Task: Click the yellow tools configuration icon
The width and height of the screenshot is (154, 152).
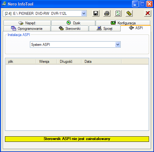Action: pos(129,13)
